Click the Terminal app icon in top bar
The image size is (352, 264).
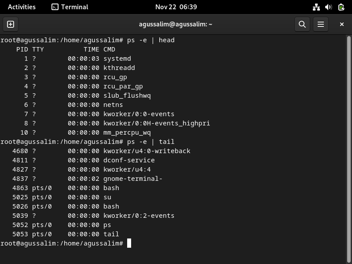coord(55,7)
